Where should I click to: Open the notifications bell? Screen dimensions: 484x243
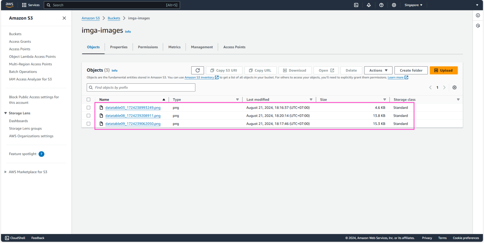pyautogui.click(x=369, y=5)
